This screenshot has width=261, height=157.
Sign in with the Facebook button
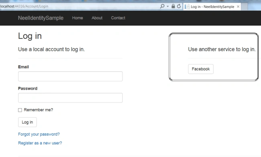(x=201, y=69)
